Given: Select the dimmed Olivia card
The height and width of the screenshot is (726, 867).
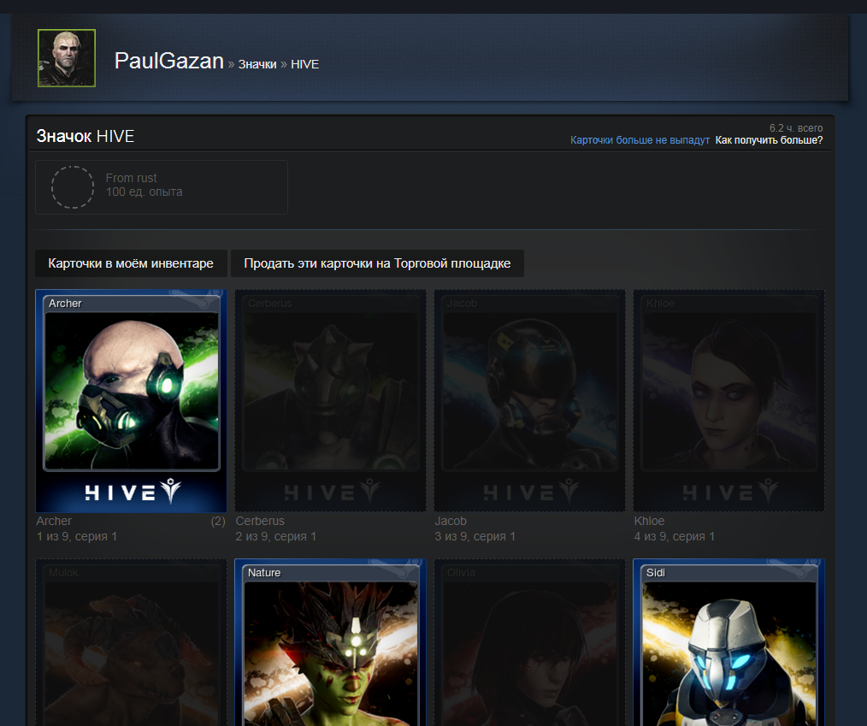Looking at the screenshot, I should pyautogui.click(x=530, y=642).
